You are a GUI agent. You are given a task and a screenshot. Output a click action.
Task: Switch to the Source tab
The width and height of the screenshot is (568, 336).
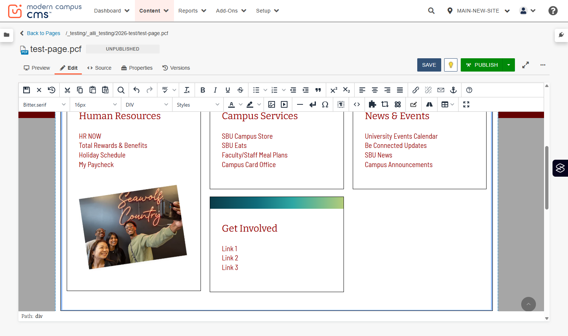coord(99,68)
